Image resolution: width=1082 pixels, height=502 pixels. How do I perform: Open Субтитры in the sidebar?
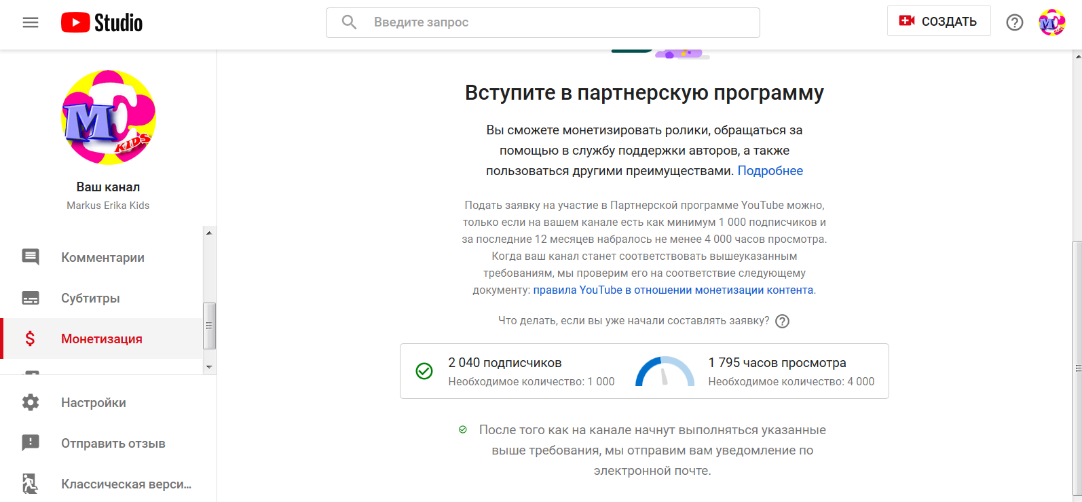tap(102, 298)
